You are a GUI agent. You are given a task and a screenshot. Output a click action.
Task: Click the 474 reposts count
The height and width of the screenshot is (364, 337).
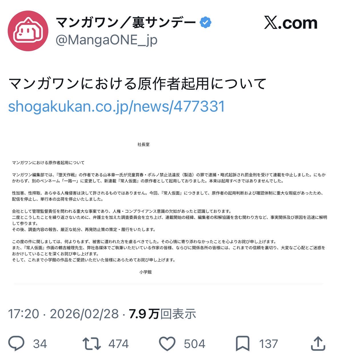pyautogui.click(x=119, y=344)
